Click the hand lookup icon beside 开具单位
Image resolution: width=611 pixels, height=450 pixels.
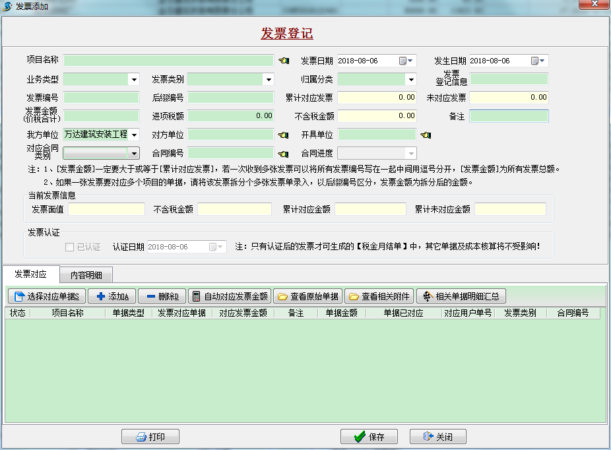426,135
